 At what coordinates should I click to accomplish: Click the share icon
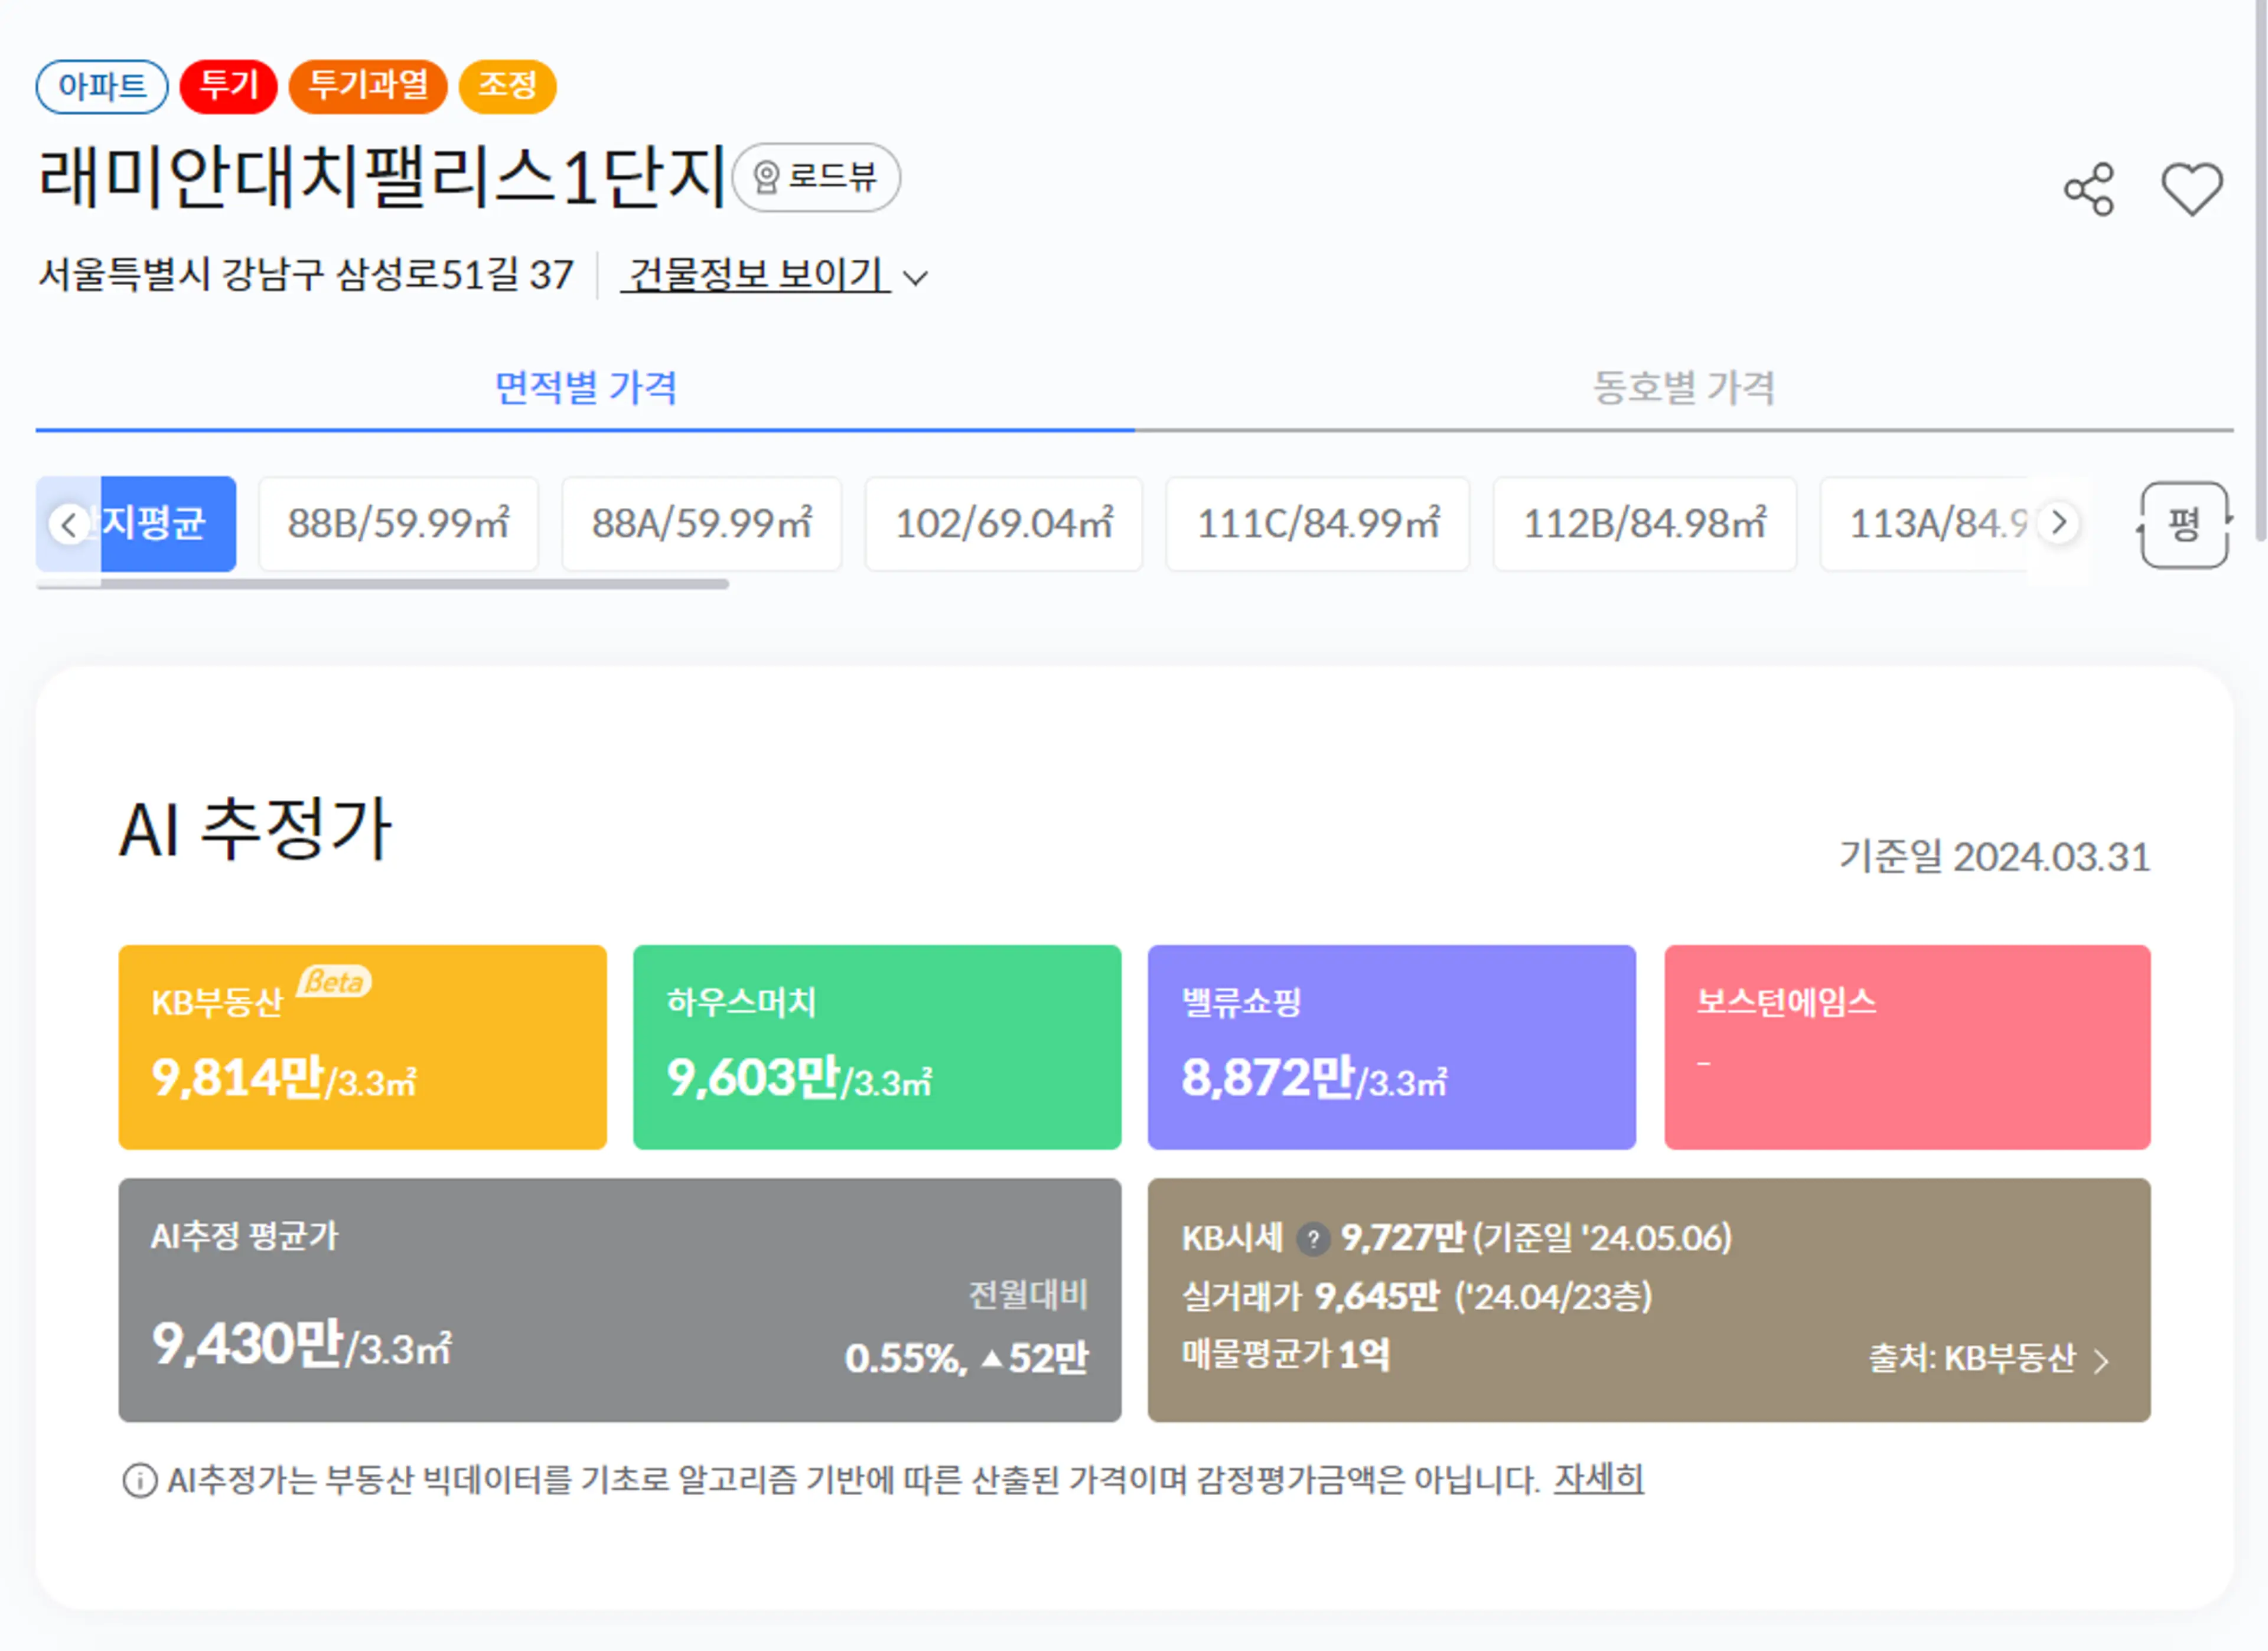[2089, 190]
